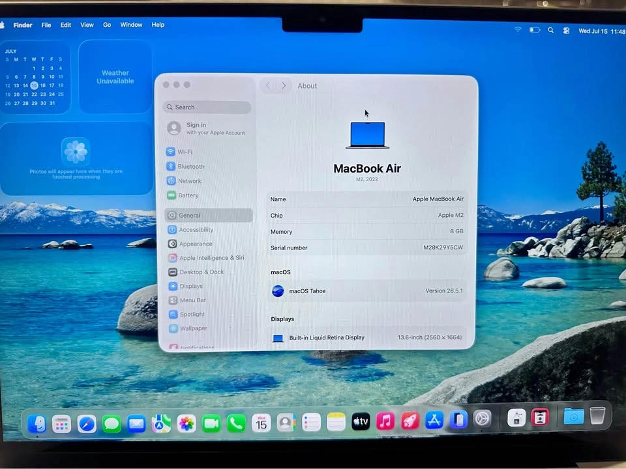Open the Trash in the Dock
The width and height of the screenshot is (626, 469).
click(597, 416)
